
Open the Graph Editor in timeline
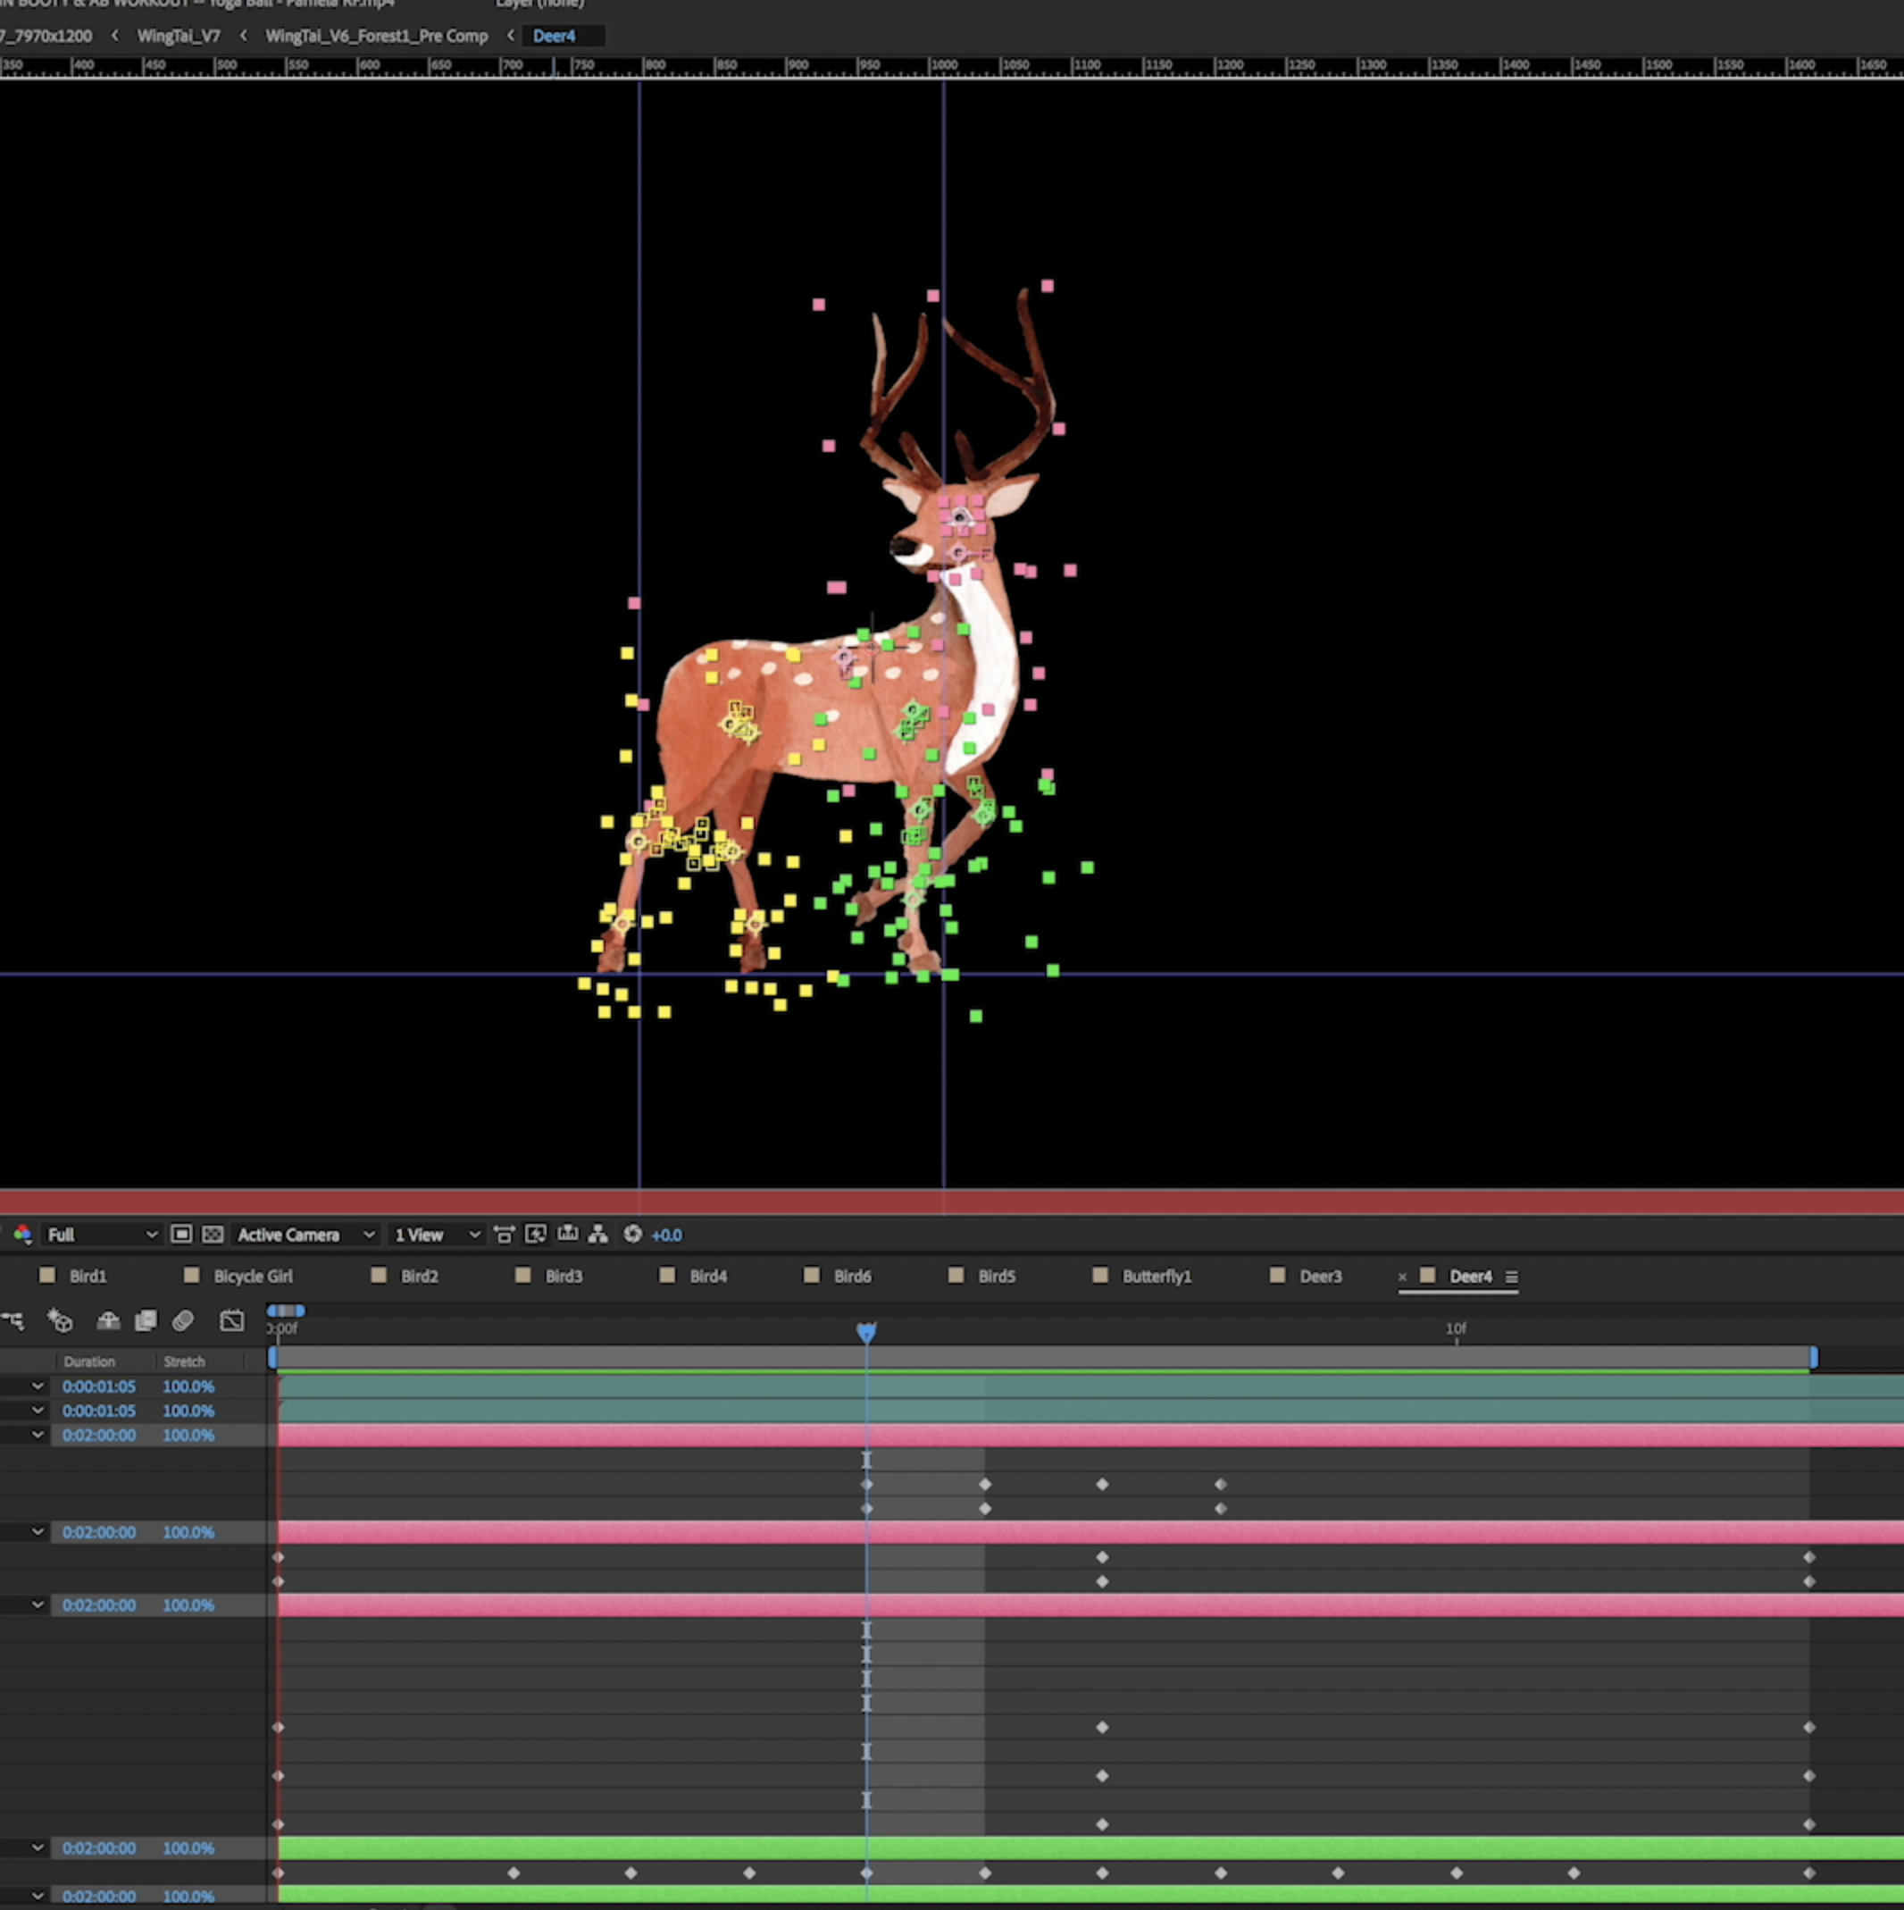[231, 1320]
